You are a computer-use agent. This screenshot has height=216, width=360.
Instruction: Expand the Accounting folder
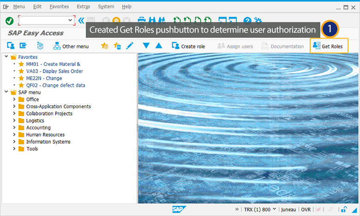[x=14, y=128]
